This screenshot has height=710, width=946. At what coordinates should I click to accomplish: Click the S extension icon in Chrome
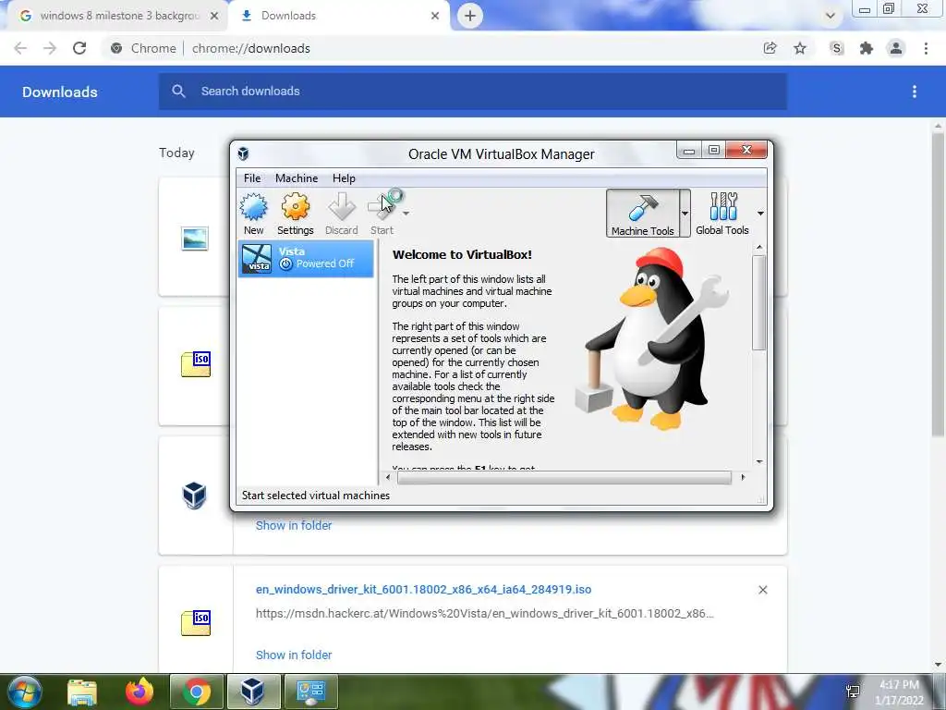[x=836, y=48]
